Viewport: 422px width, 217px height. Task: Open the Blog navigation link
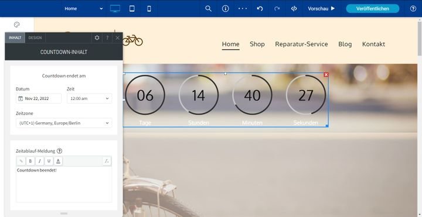tap(345, 44)
